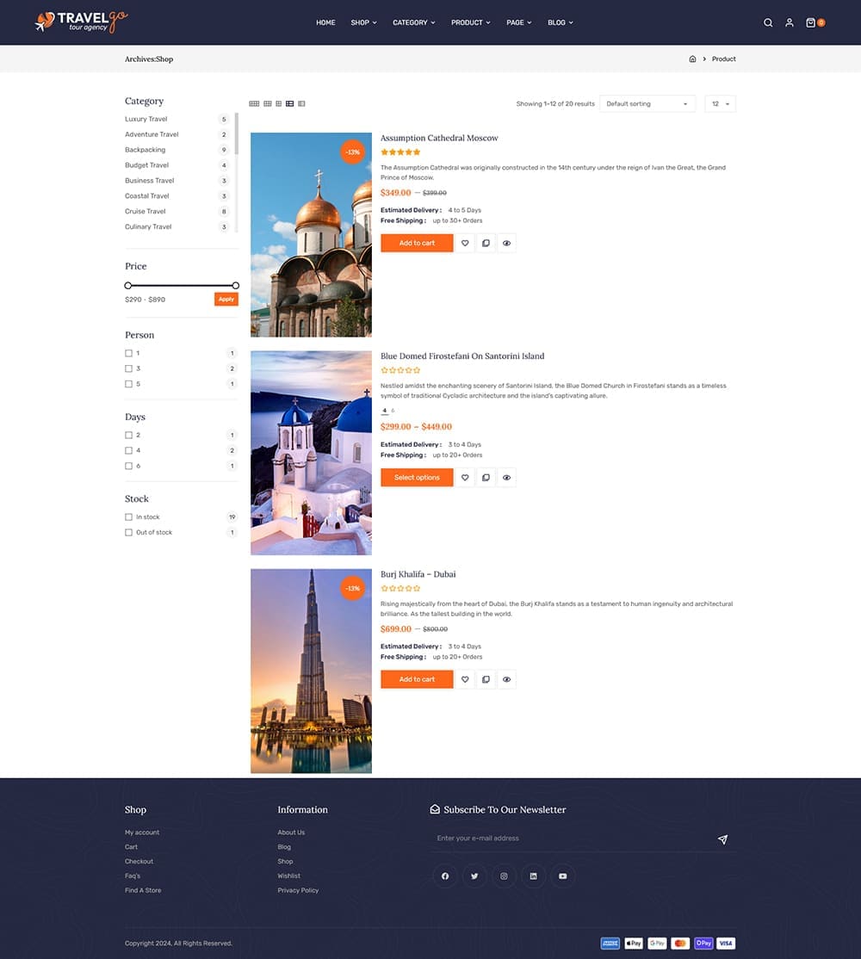This screenshot has width=861, height=959.
Task: Select the Cruise Travel category
Action: point(145,212)
